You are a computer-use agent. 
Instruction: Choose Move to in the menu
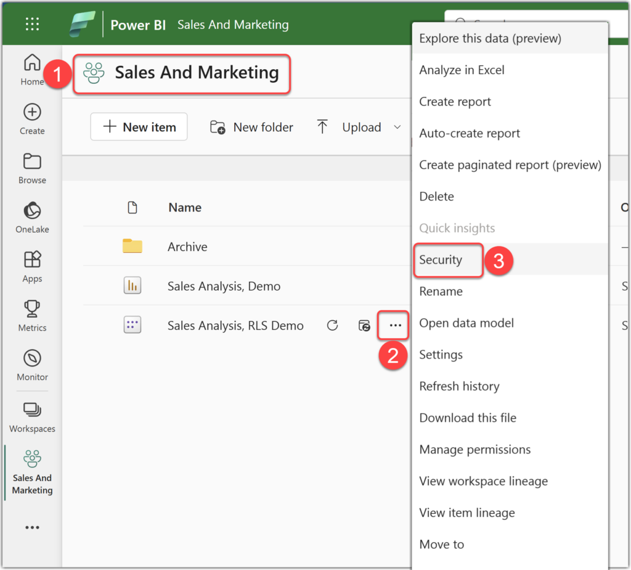[x=510, y=544]
